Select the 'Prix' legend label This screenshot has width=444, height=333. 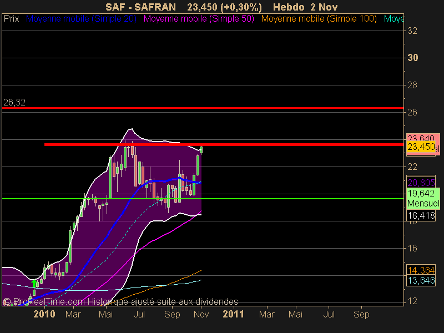[11, 19]
